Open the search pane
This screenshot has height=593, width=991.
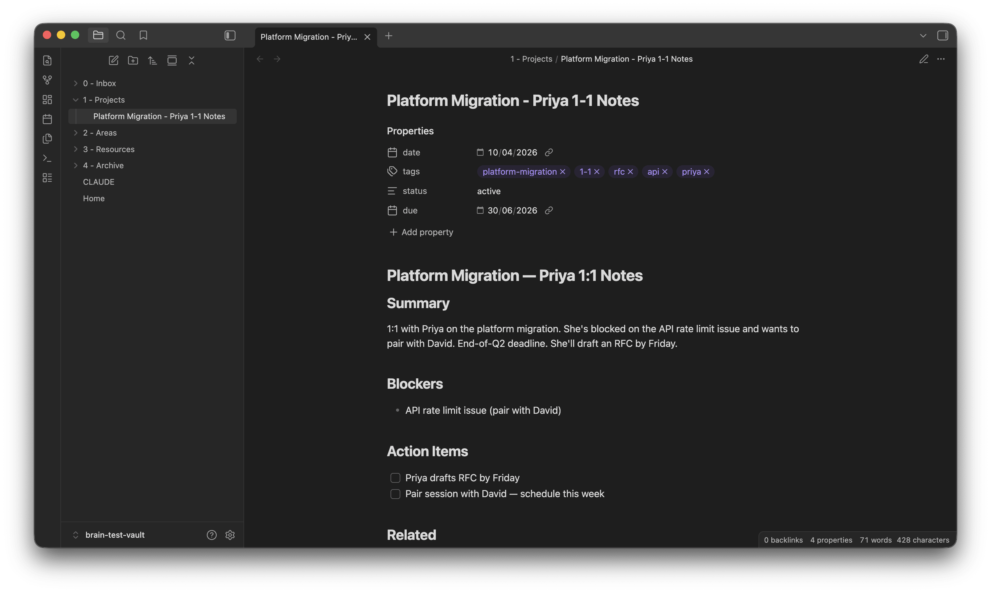click(121, 35)
